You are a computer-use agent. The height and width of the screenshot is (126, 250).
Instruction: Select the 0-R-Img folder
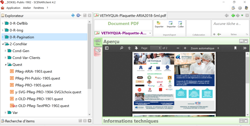tap(17, 30)
